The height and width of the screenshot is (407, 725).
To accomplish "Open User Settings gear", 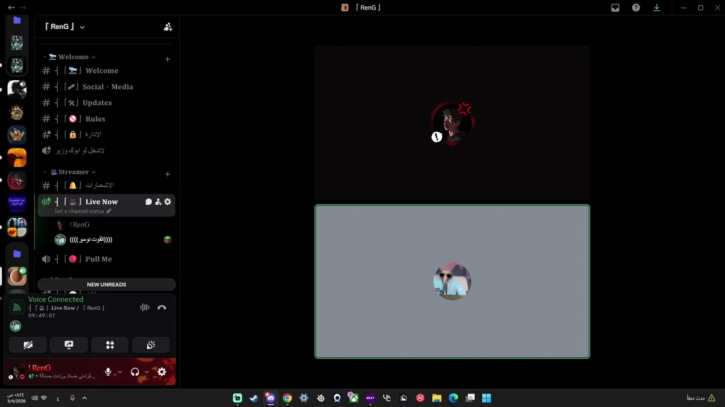I will [162, 372].
